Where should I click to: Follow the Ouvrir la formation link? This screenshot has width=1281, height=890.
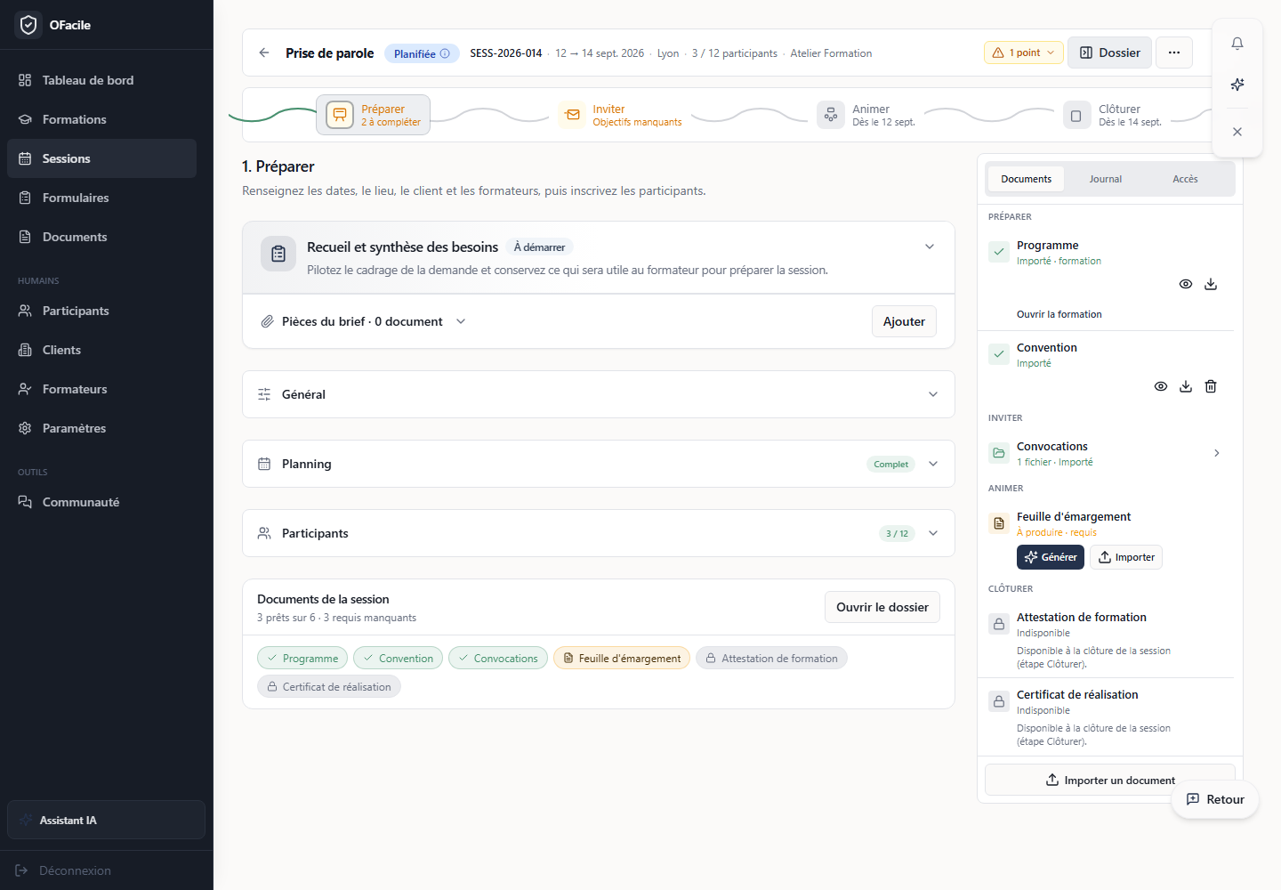(x=1059, y=314)
